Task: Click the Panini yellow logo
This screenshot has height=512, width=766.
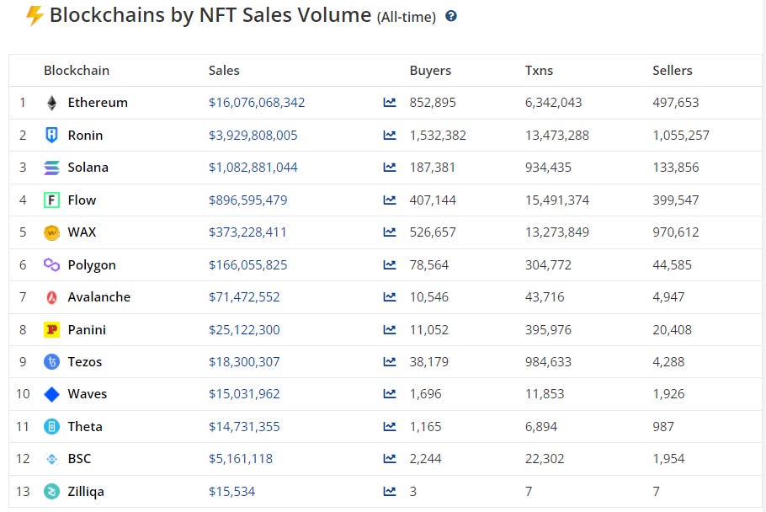Action: coord(51,330)
